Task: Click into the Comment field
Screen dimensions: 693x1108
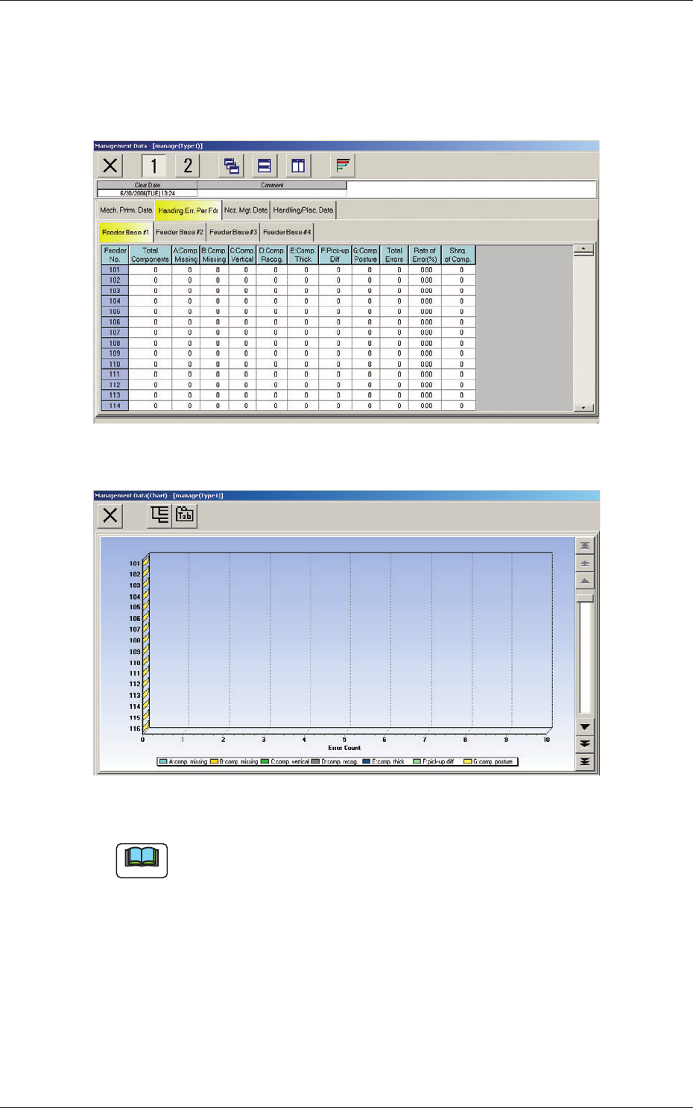Action: coord(272,193)
